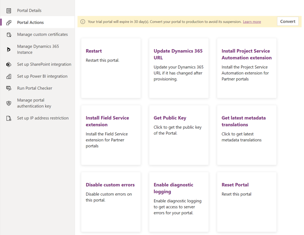The image size is (304, 235).
Task: Click the Get Public Key card
Action: tap(179, 135)
